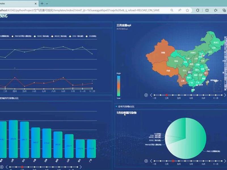
Task: Click the 三月全国api map title
Action: click(124, 25)
